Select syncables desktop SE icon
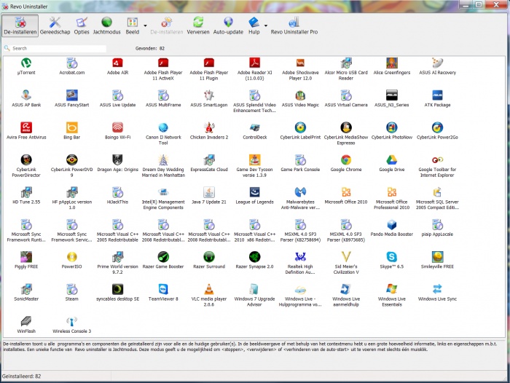The height and width of the screenshot is (383, 510). pyautogui.click(x=117, y=289)
